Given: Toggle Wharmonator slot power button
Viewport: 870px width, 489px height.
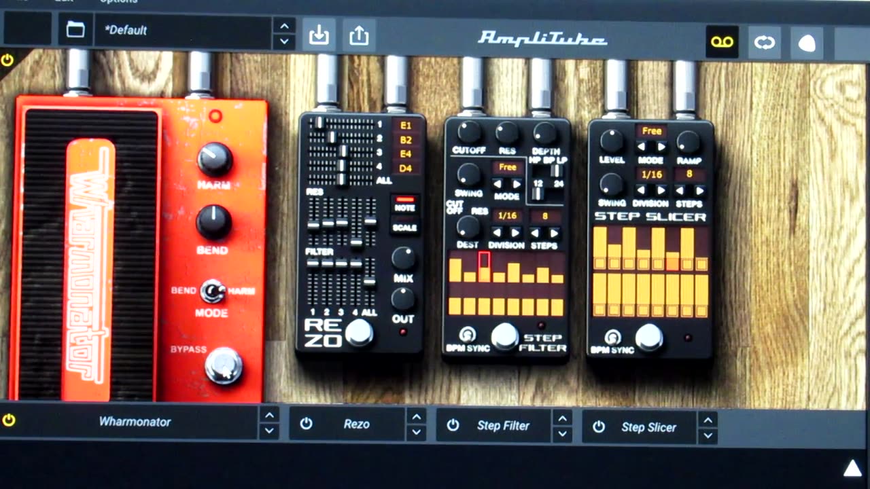Looking at the screenshot, I should tap(9, 420).
